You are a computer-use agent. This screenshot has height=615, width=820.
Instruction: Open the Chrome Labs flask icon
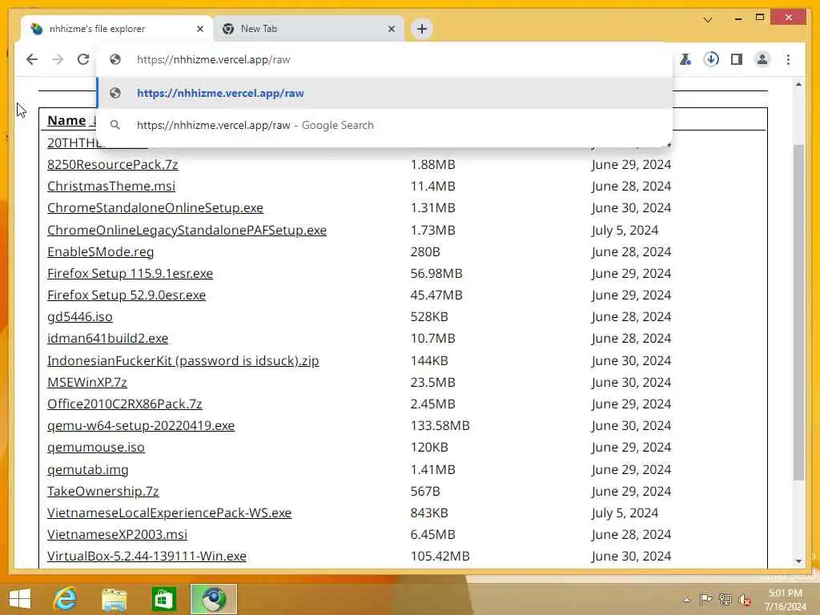685,59
